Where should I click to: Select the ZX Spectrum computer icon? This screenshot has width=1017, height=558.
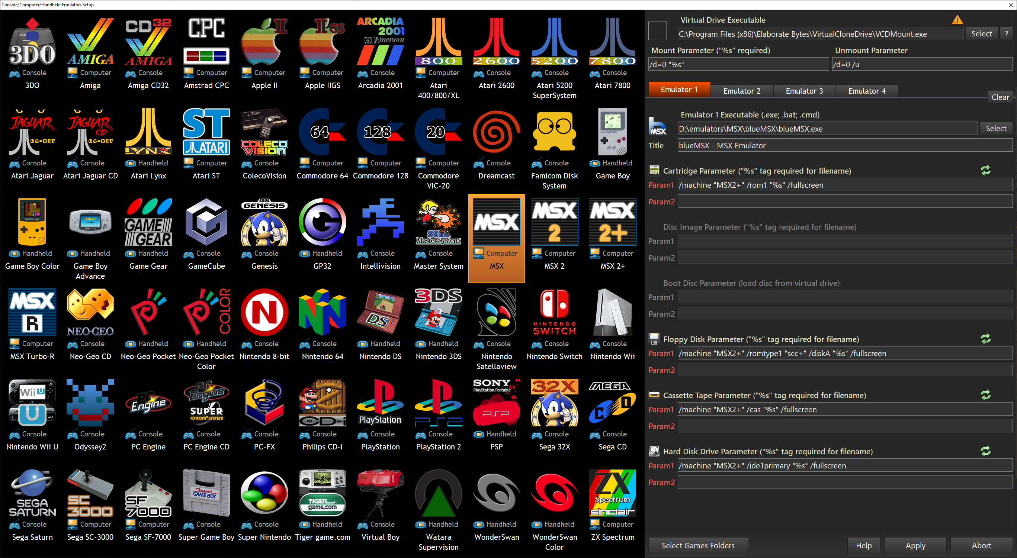(x=612, y=493)
